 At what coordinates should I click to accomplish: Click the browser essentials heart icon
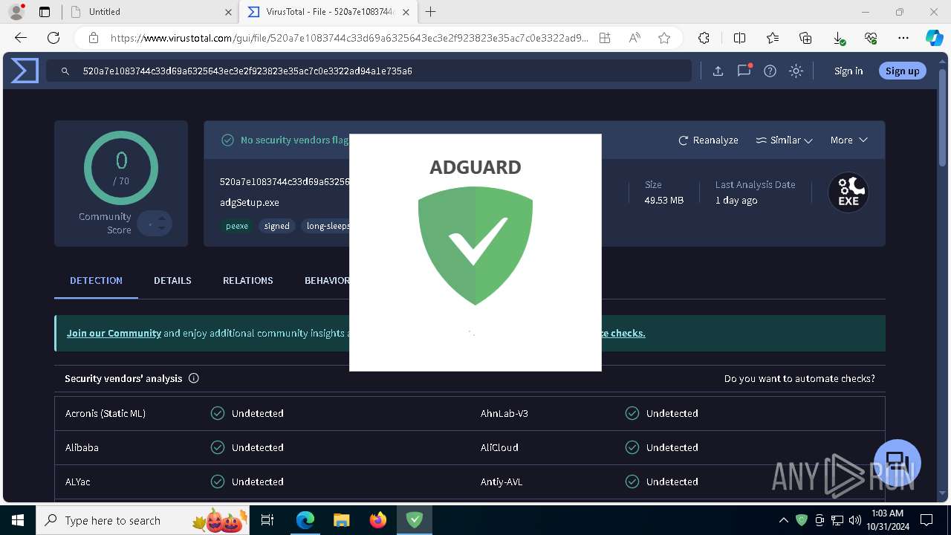click(871, 38)
